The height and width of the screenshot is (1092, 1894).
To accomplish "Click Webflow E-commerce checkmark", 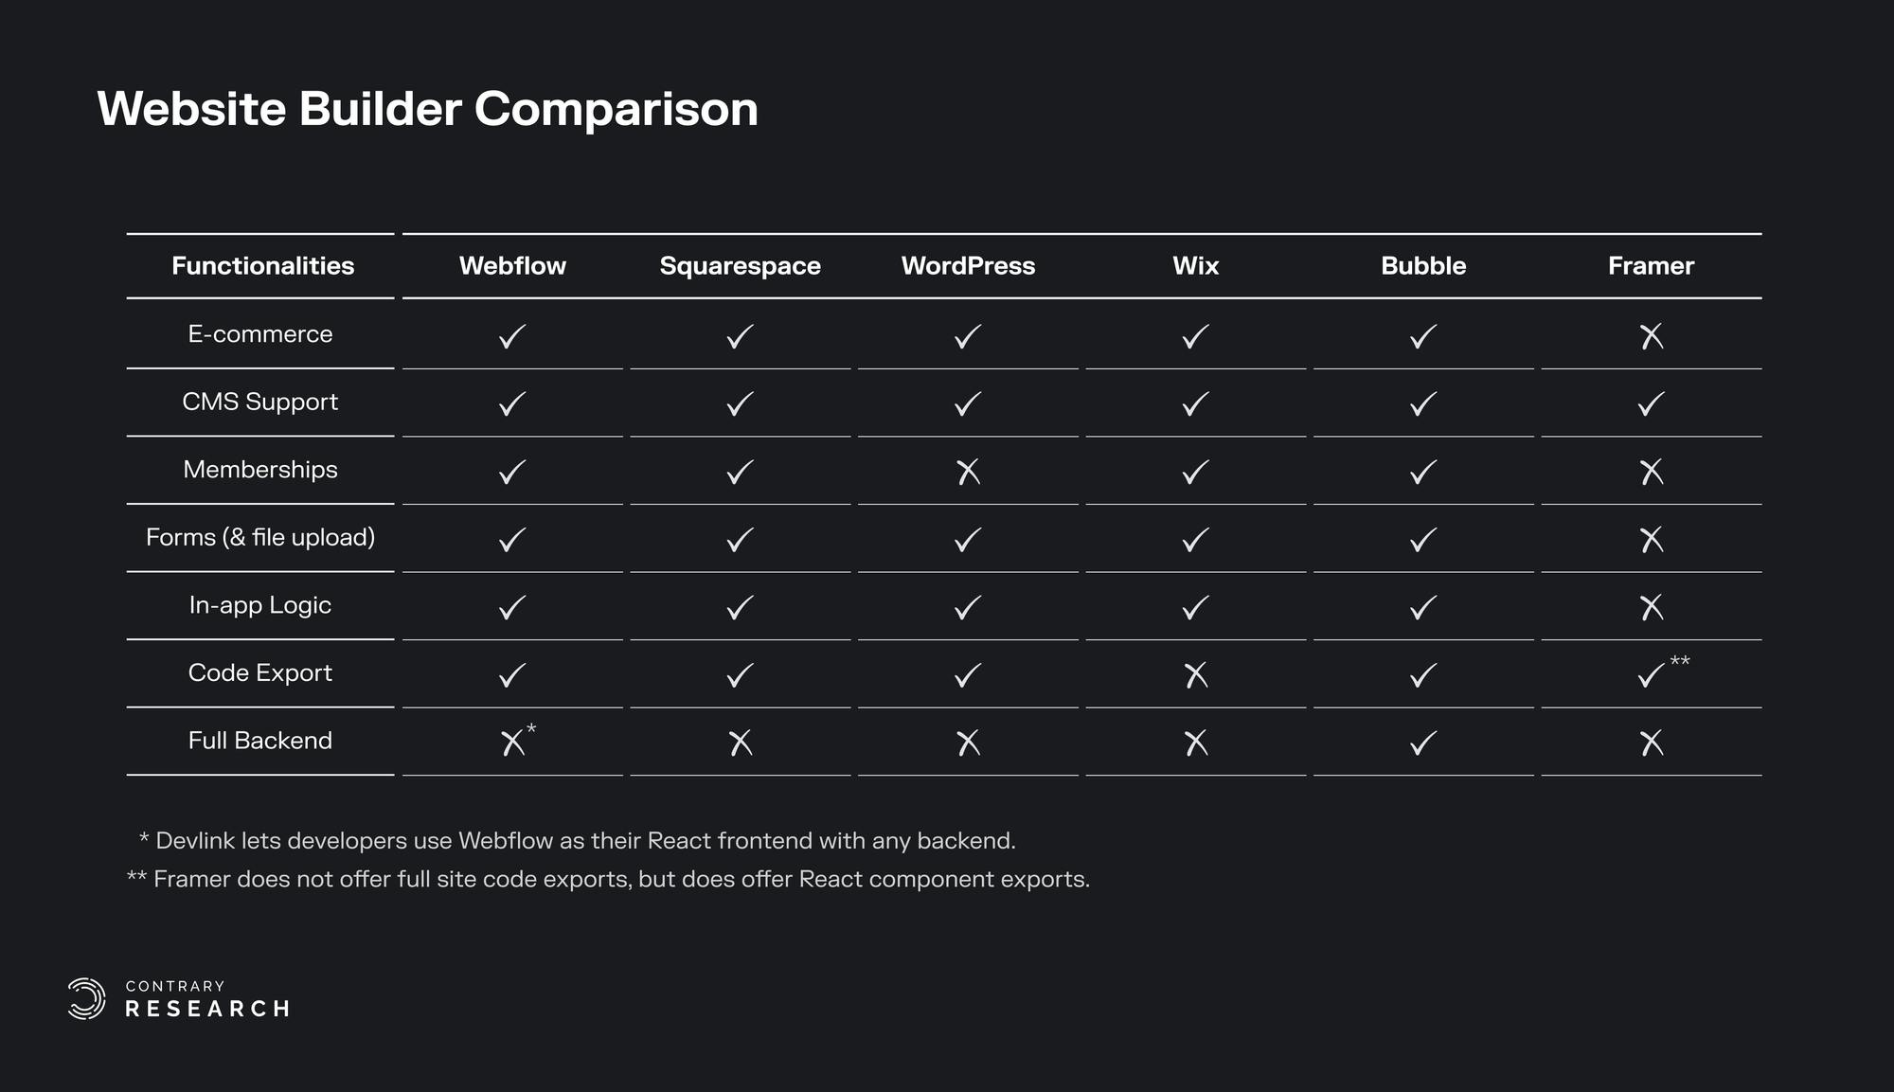I will (x=512, y=336).
